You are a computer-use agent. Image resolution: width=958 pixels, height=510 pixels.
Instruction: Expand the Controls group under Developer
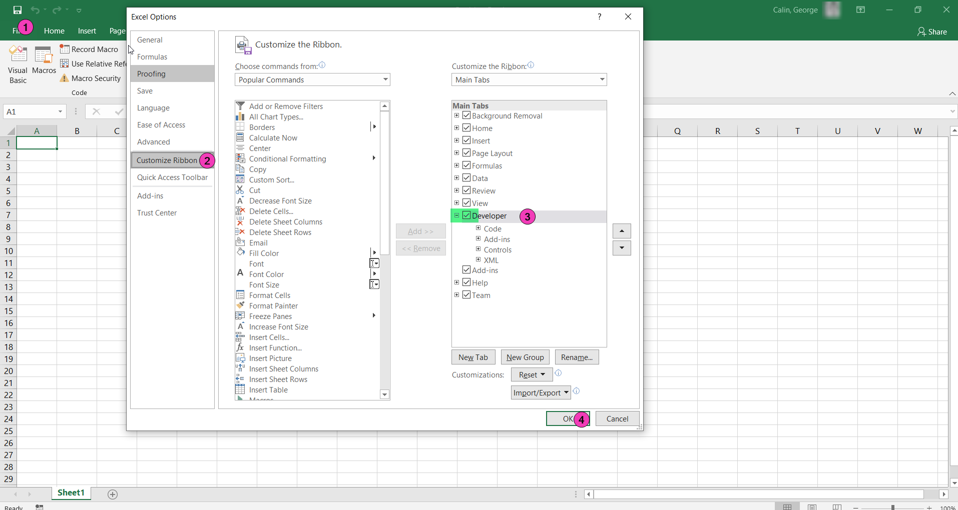coord(478,249)
